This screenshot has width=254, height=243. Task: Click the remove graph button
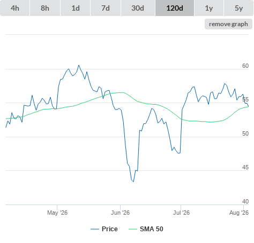228,24
